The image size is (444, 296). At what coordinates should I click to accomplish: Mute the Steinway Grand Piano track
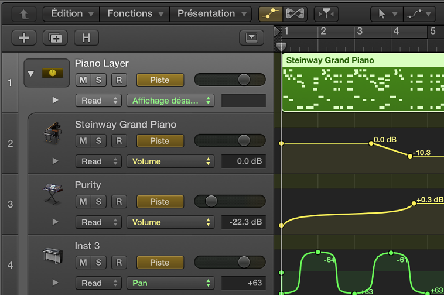click(x=83, y=141)
